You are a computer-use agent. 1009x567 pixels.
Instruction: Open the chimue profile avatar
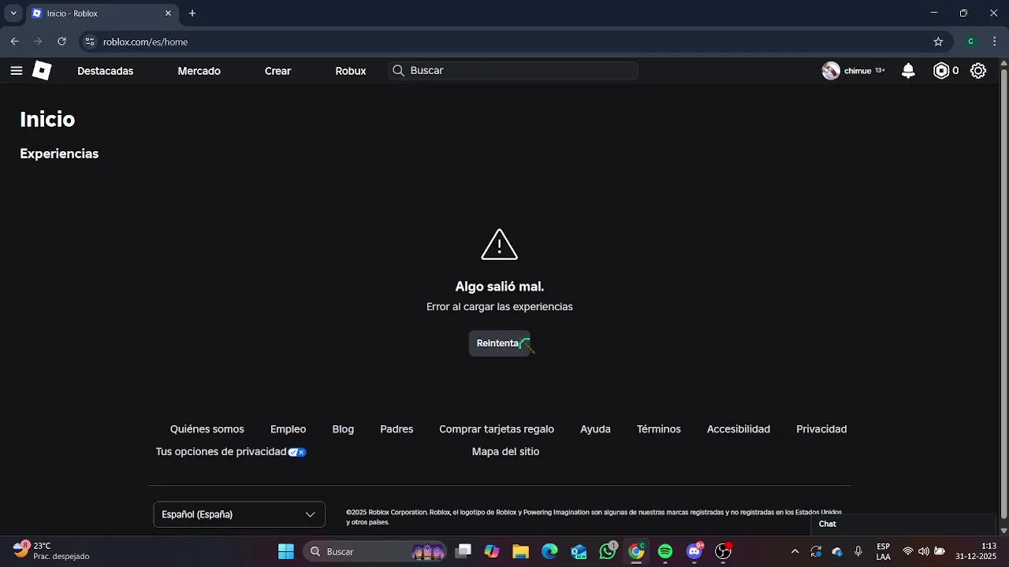click(831, 71)
